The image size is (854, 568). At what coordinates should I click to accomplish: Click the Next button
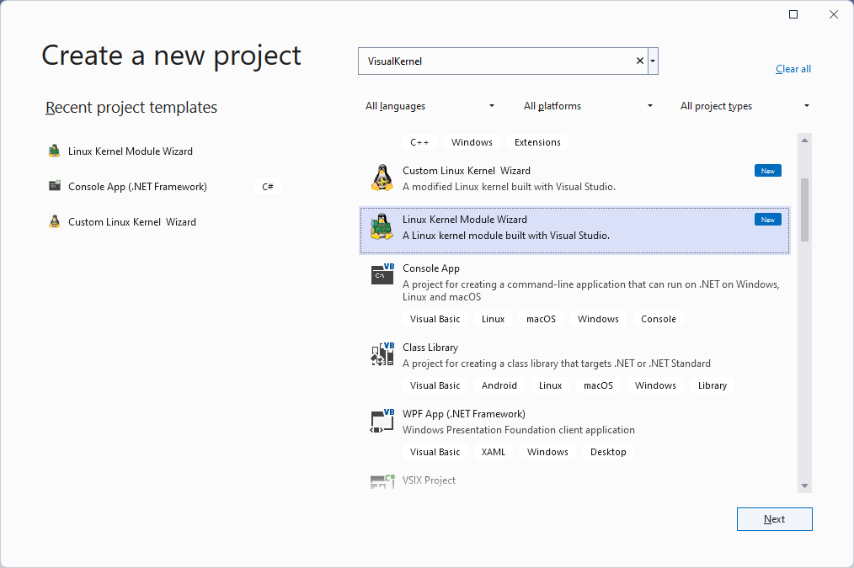click(775, 519)
